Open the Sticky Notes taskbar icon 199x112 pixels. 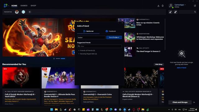pos(84,110)
